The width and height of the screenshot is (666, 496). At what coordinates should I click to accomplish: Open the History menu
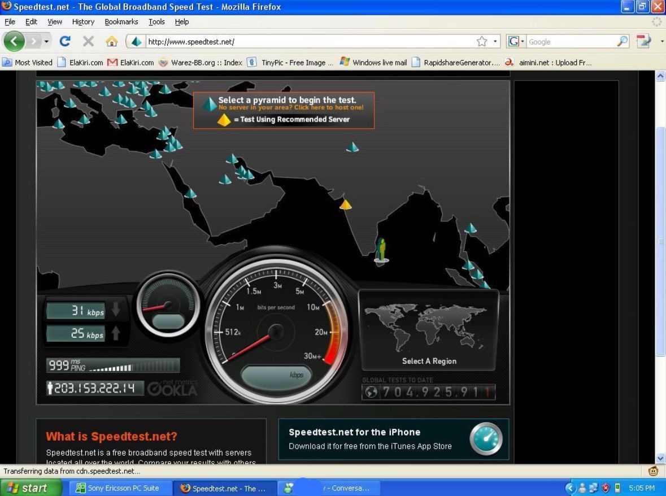click(x=83, y=21)
